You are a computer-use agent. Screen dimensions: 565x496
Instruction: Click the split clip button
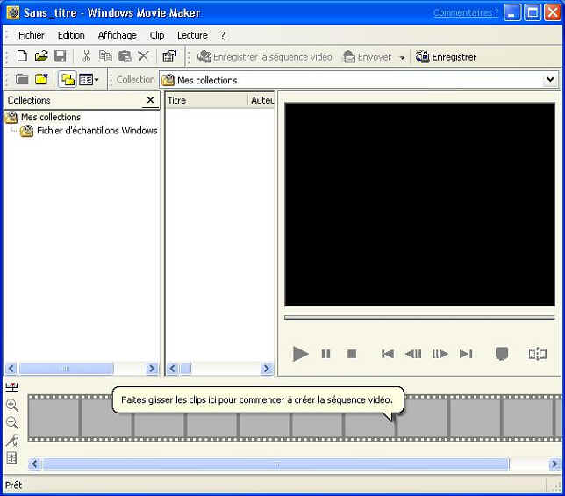click(x=537, y=354)
